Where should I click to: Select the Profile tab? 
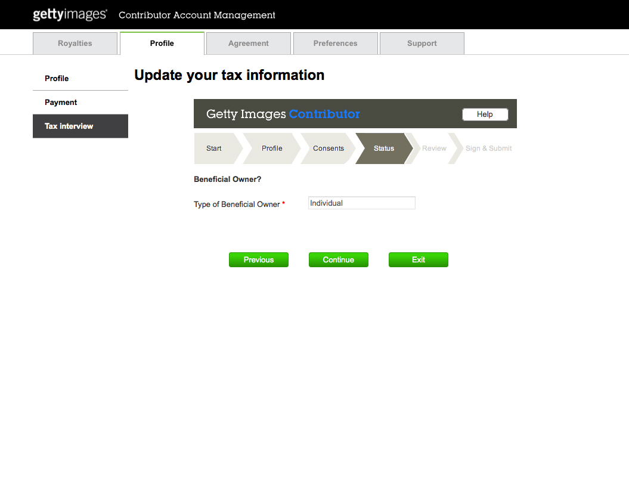pyautogui.click(x=162, y=44)
